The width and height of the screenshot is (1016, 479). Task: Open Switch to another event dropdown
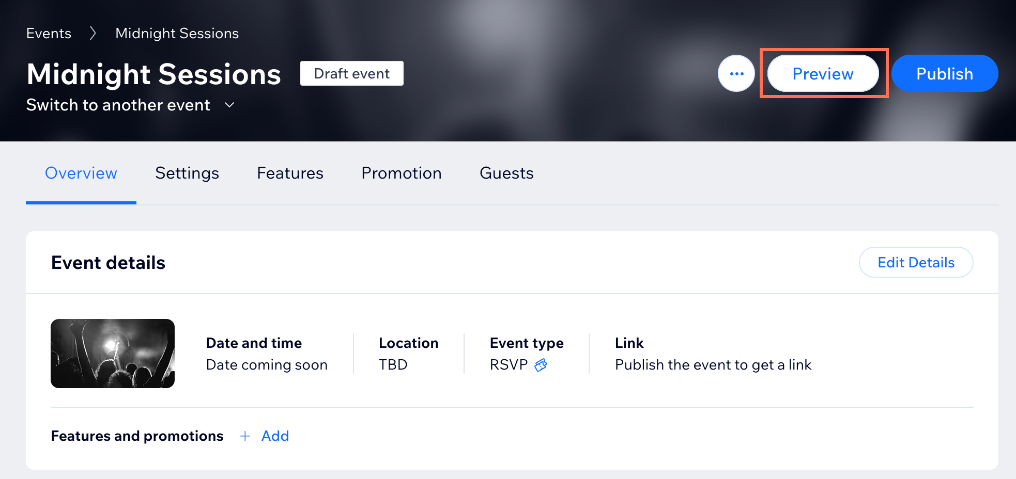[131, 105]
